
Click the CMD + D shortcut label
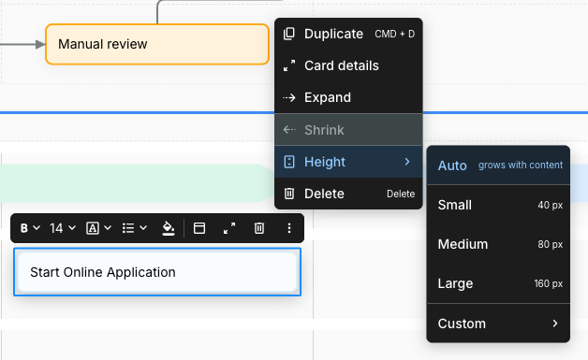tap(394, 34)
